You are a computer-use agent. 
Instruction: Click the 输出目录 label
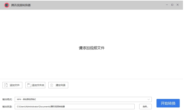[7, 107]
